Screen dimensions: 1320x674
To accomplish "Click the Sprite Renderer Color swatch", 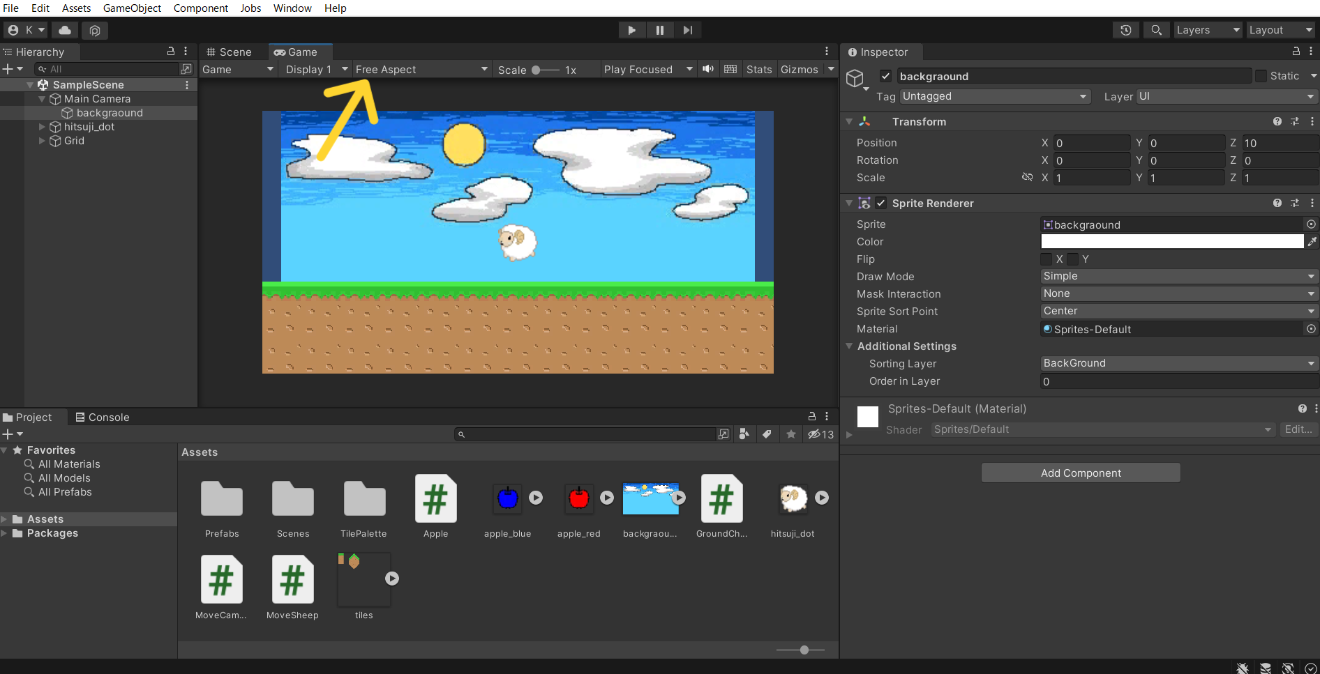I will [1171, 242].
